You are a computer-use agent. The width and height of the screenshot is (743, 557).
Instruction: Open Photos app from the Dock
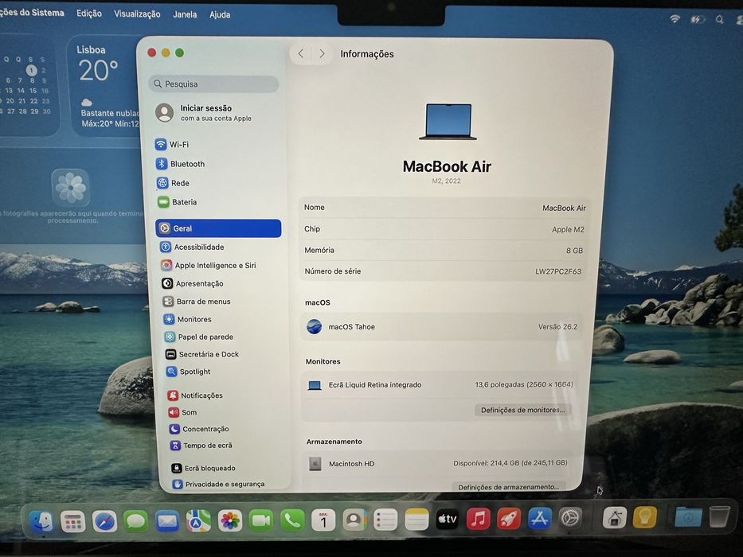coord(230,521)
